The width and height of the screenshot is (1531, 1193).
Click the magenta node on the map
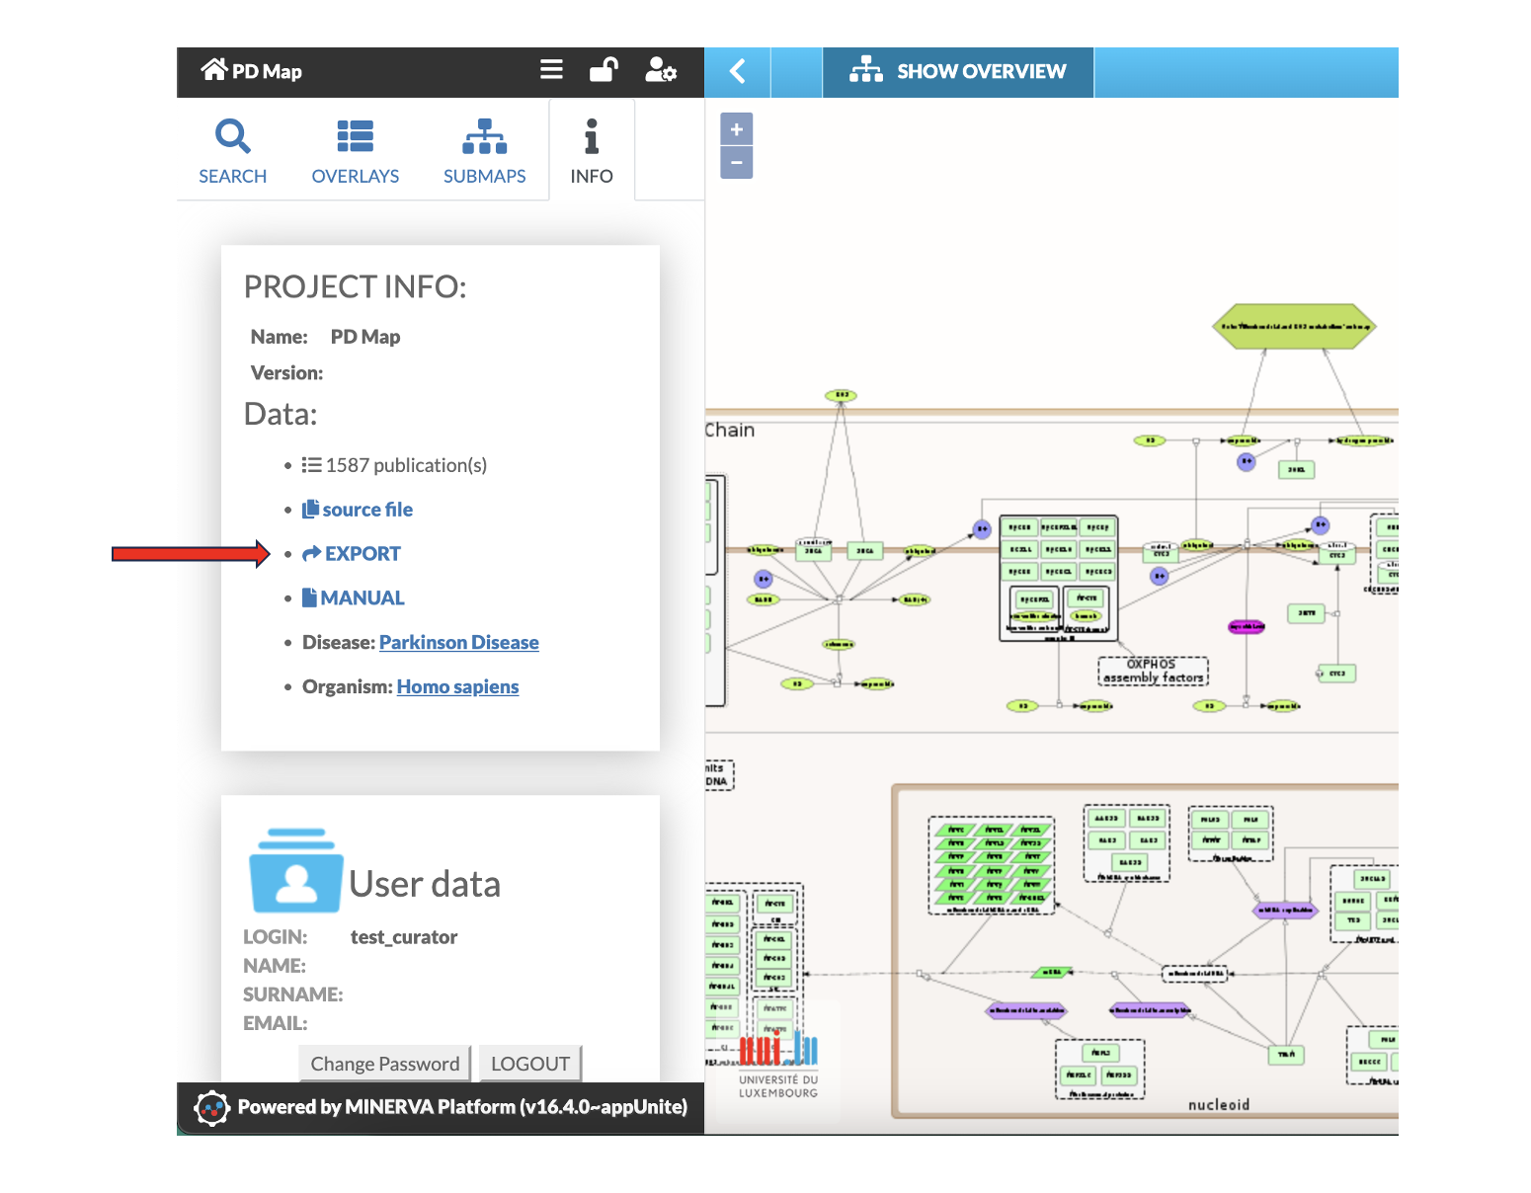click(1247, 626)
